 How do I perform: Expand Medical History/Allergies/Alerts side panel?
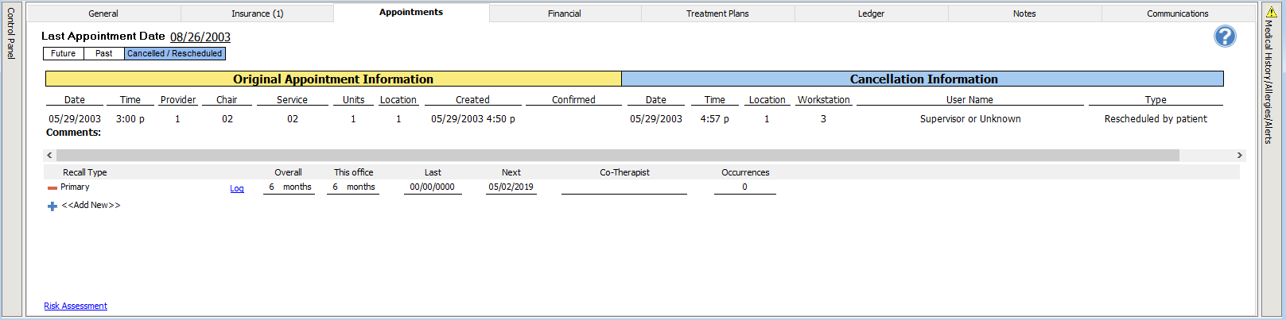coord(1270,159)
